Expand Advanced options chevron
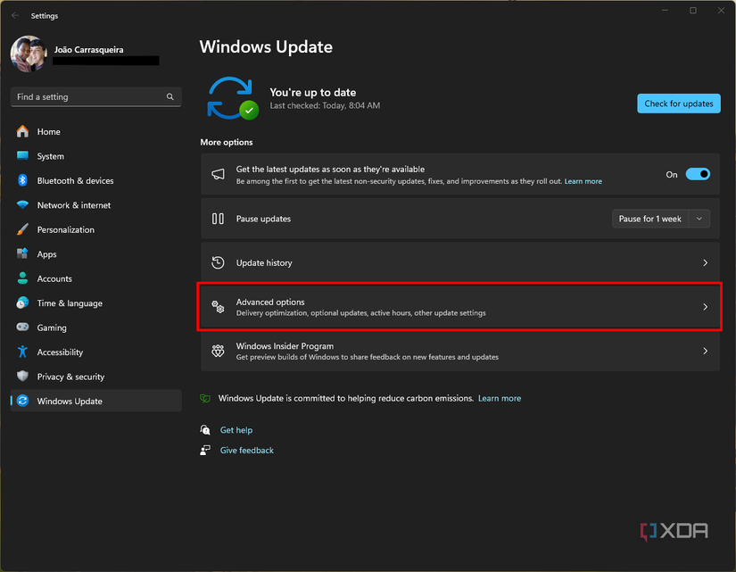This screenshot has height=572, width=736. (x=705, y=307)
